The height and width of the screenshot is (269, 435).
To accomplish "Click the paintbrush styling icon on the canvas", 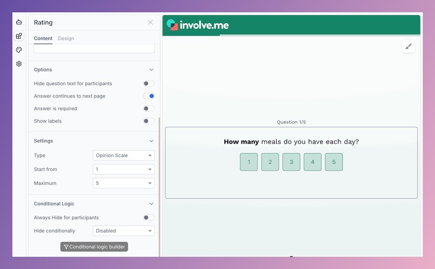I will [x=408, y=46].
